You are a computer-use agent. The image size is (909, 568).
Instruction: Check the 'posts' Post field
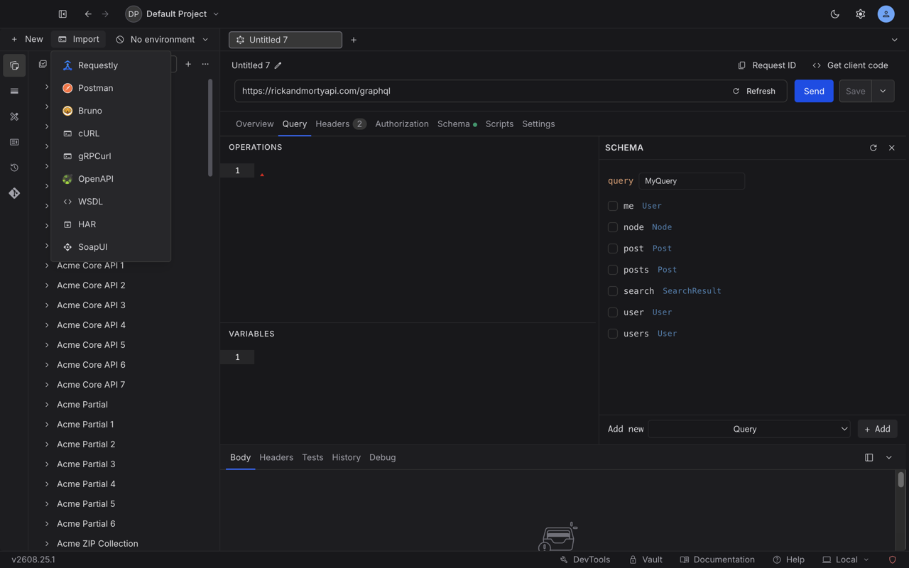point(613,270)
